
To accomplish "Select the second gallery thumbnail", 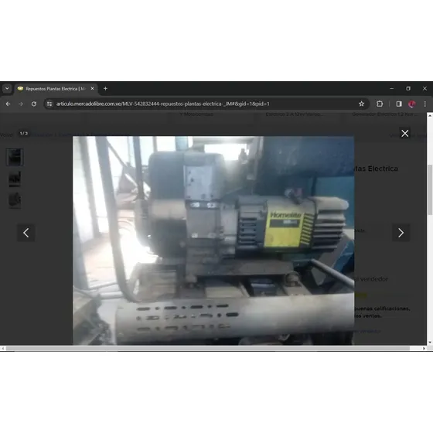I will click(x=15, y=179).
